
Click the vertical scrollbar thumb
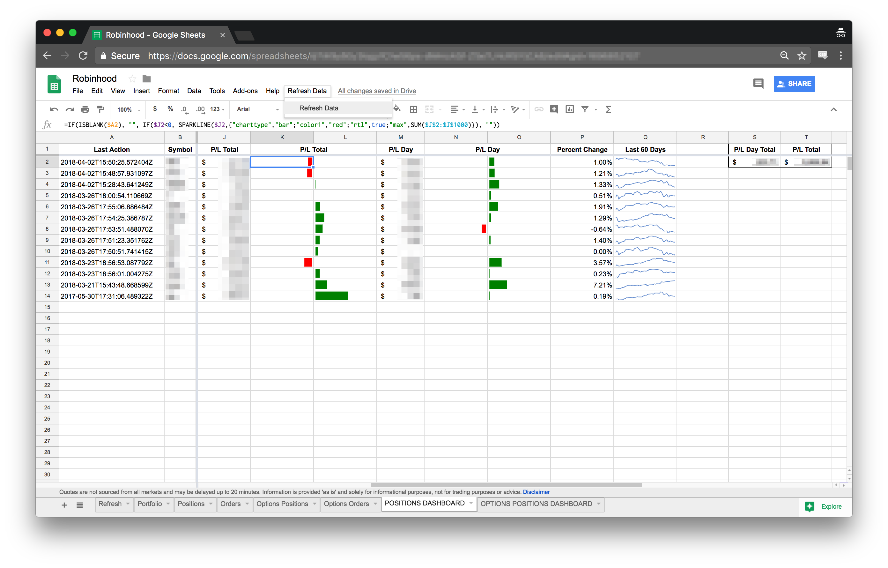pyautogui.click(x=849, y=163)
